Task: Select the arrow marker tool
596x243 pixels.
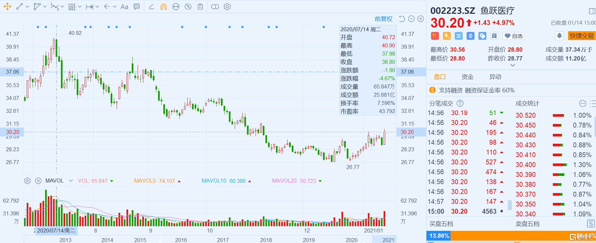Action: (x=107, y=6)
